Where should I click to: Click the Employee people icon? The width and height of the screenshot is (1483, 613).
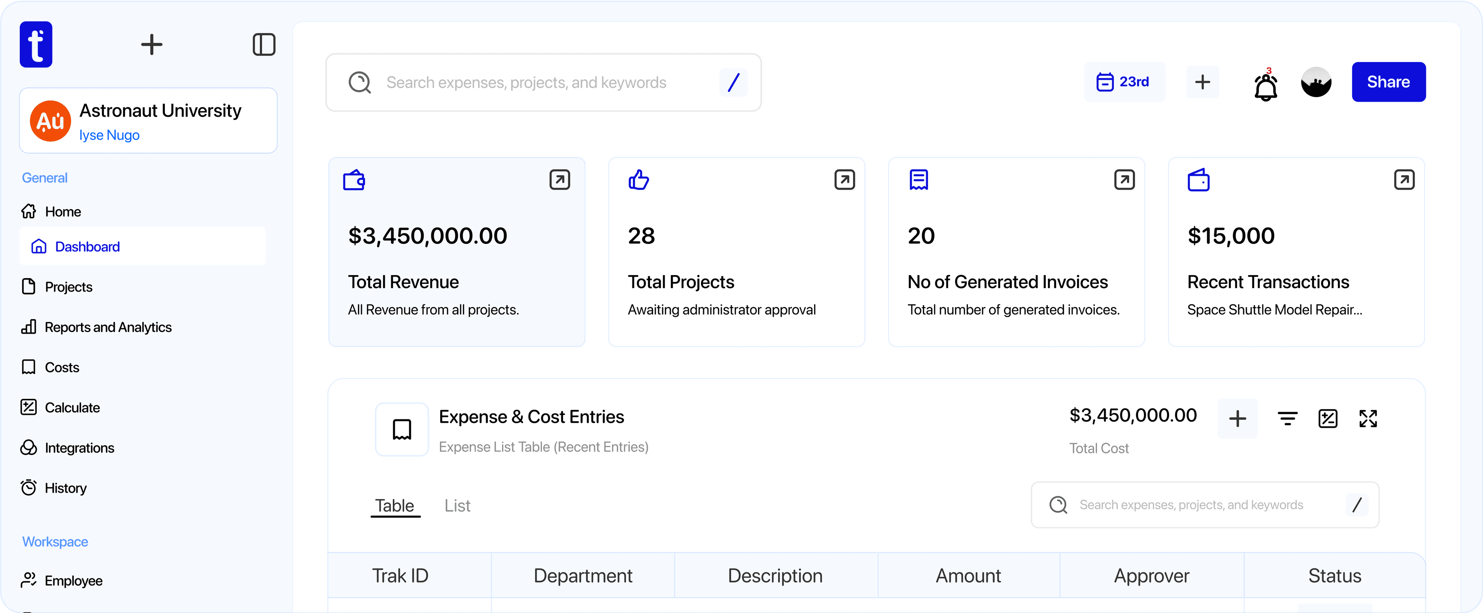pos(29,580)
